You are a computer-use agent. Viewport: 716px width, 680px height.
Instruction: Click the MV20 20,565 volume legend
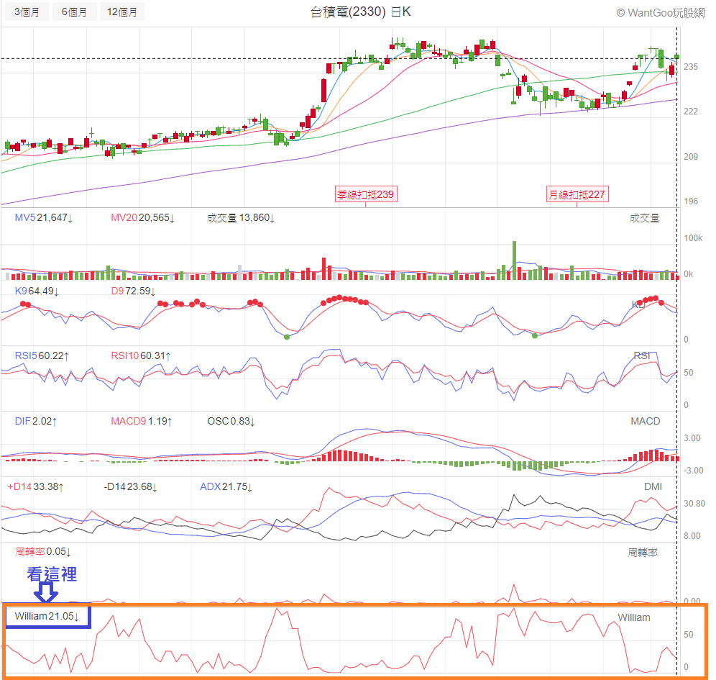coord(142,218)
